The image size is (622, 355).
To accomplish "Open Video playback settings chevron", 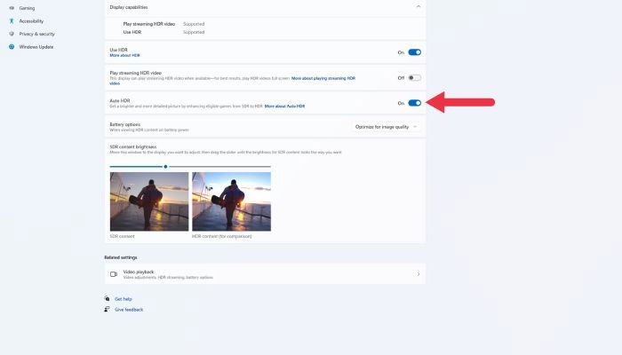I will [x=419, y=273].
